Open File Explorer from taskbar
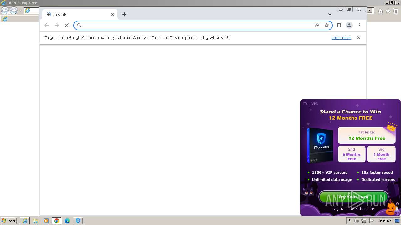The width and height of the screenshot is (401, 225). [35, 221]
